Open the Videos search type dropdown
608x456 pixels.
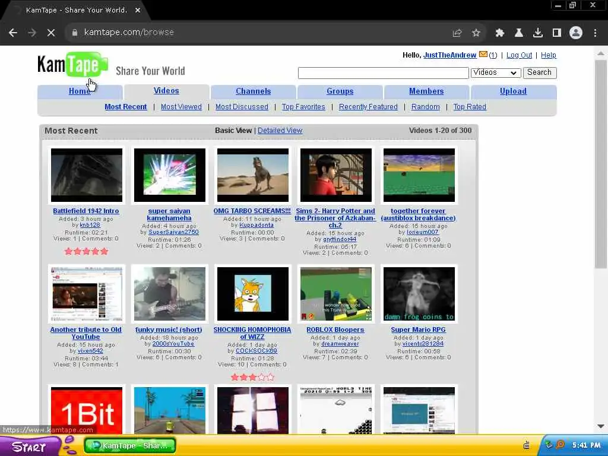[x=495, y=72]
